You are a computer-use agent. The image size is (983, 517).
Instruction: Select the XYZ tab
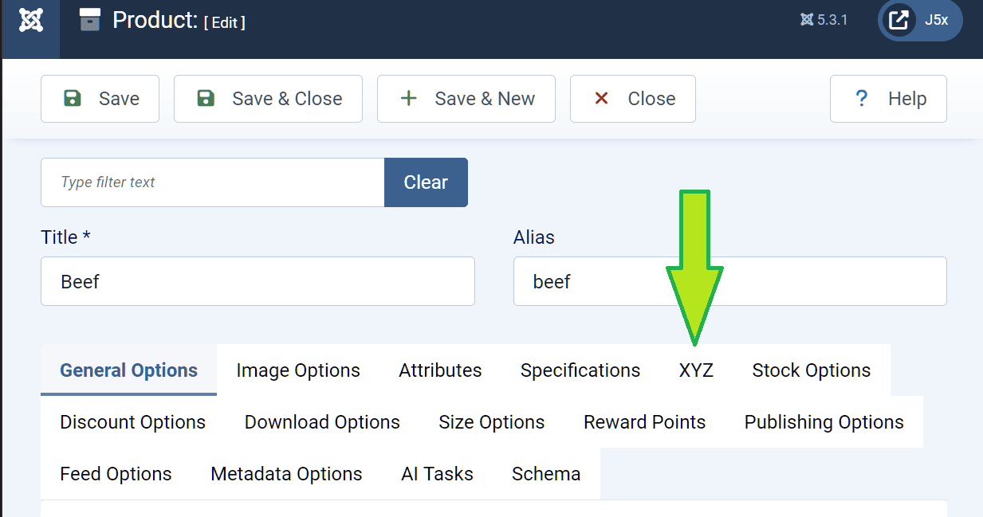pos(696,370)
